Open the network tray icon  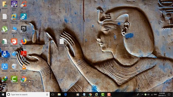coord(152,95)
